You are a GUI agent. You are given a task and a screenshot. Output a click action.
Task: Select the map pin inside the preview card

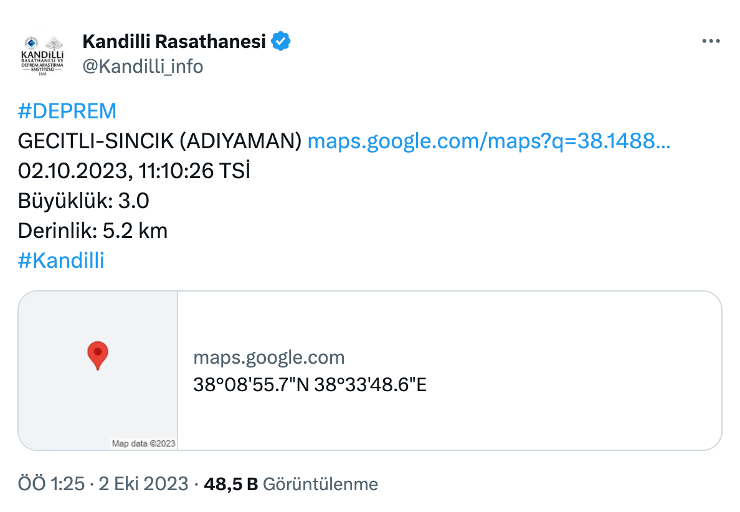(x=98, y=356)
